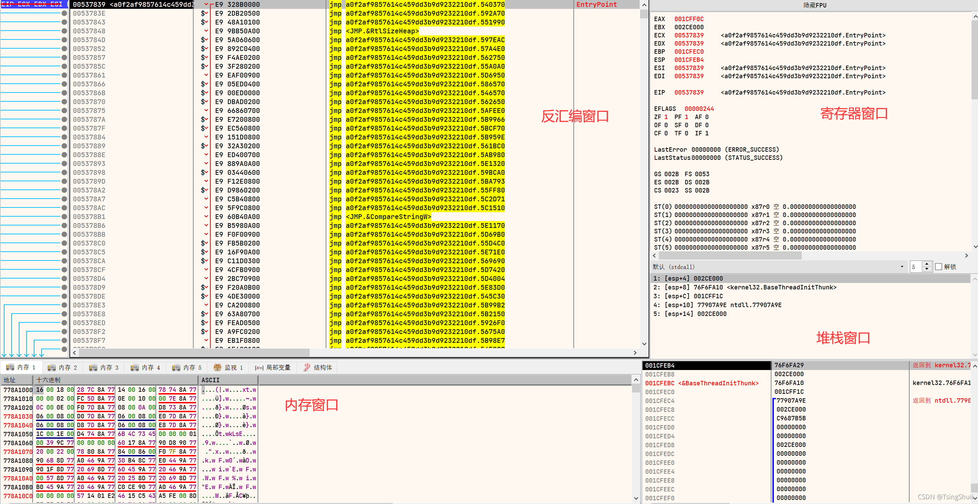Click the 监视 1 watch dog icon
Viewport: 978px width, 504px height.
click(x=217, y=367)
